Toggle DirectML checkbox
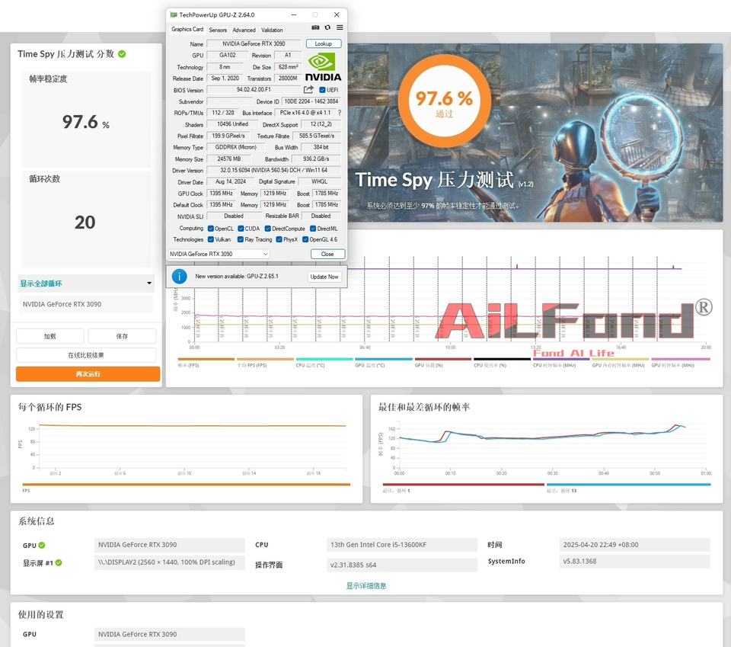Screen dimensions: 731x647 (x=313, y=229)
